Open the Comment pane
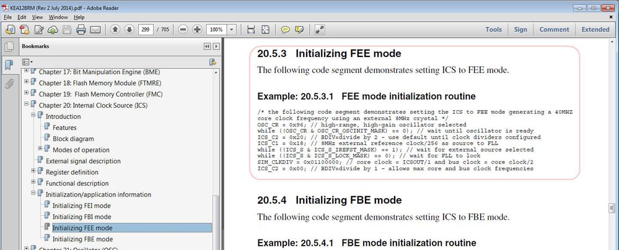This screenshot has width=619, height=250. (x=555, y=29)
